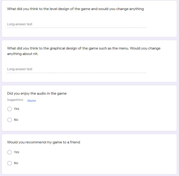
Task: Select the Yes radio circle for audio question
Action: pos(10,109)
